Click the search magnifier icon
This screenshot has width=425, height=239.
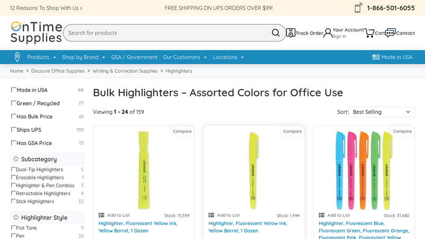[275, 33]
